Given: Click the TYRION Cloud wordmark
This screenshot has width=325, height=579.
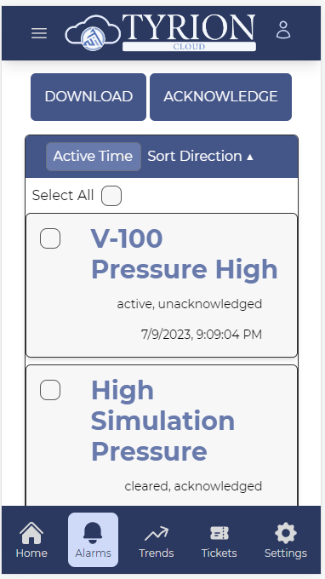Looking at the screenshot, I should point(189,32).
